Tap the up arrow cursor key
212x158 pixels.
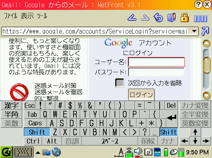195,132
